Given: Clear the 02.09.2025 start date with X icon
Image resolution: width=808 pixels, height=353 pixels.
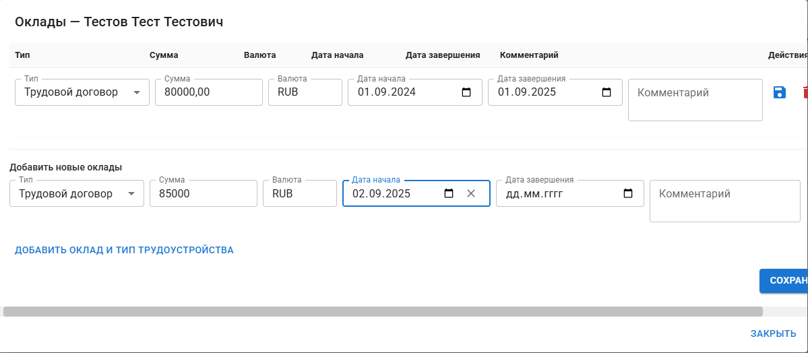Looking at the screenshot, I should (x=471, y=194).
